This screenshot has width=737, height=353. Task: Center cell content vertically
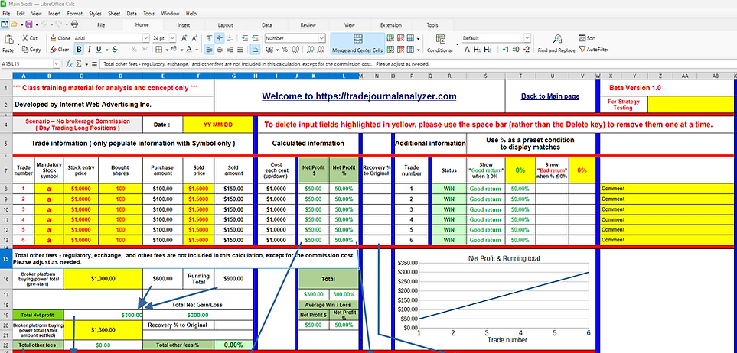(x=220, y=38)
